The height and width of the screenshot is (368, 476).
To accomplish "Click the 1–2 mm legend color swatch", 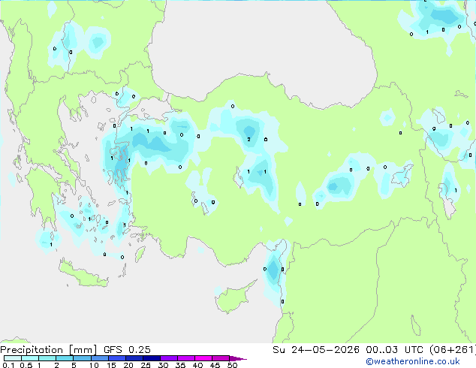I will (47, 358).
